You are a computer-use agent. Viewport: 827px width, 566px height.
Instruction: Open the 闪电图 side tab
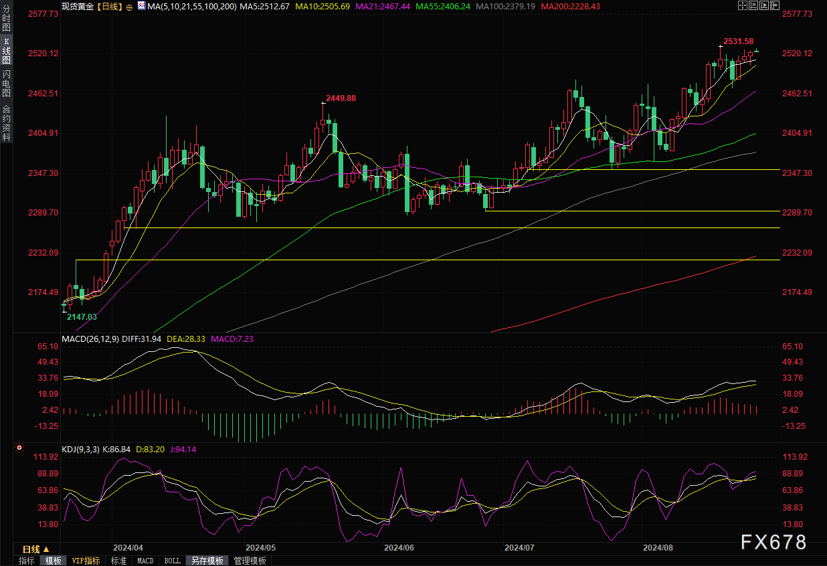pos(6,84)
